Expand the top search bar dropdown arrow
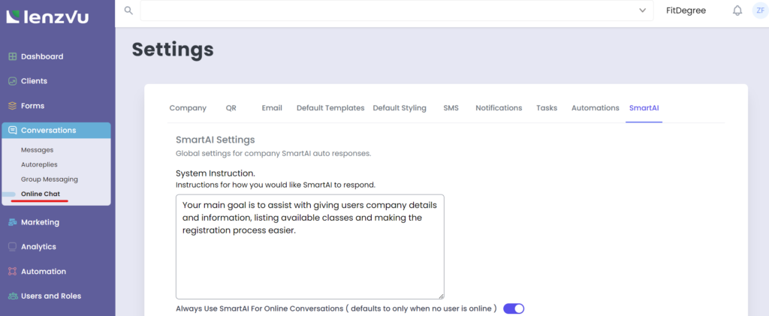The width and height of the screenshot is (769, 316). coord(642,11)
